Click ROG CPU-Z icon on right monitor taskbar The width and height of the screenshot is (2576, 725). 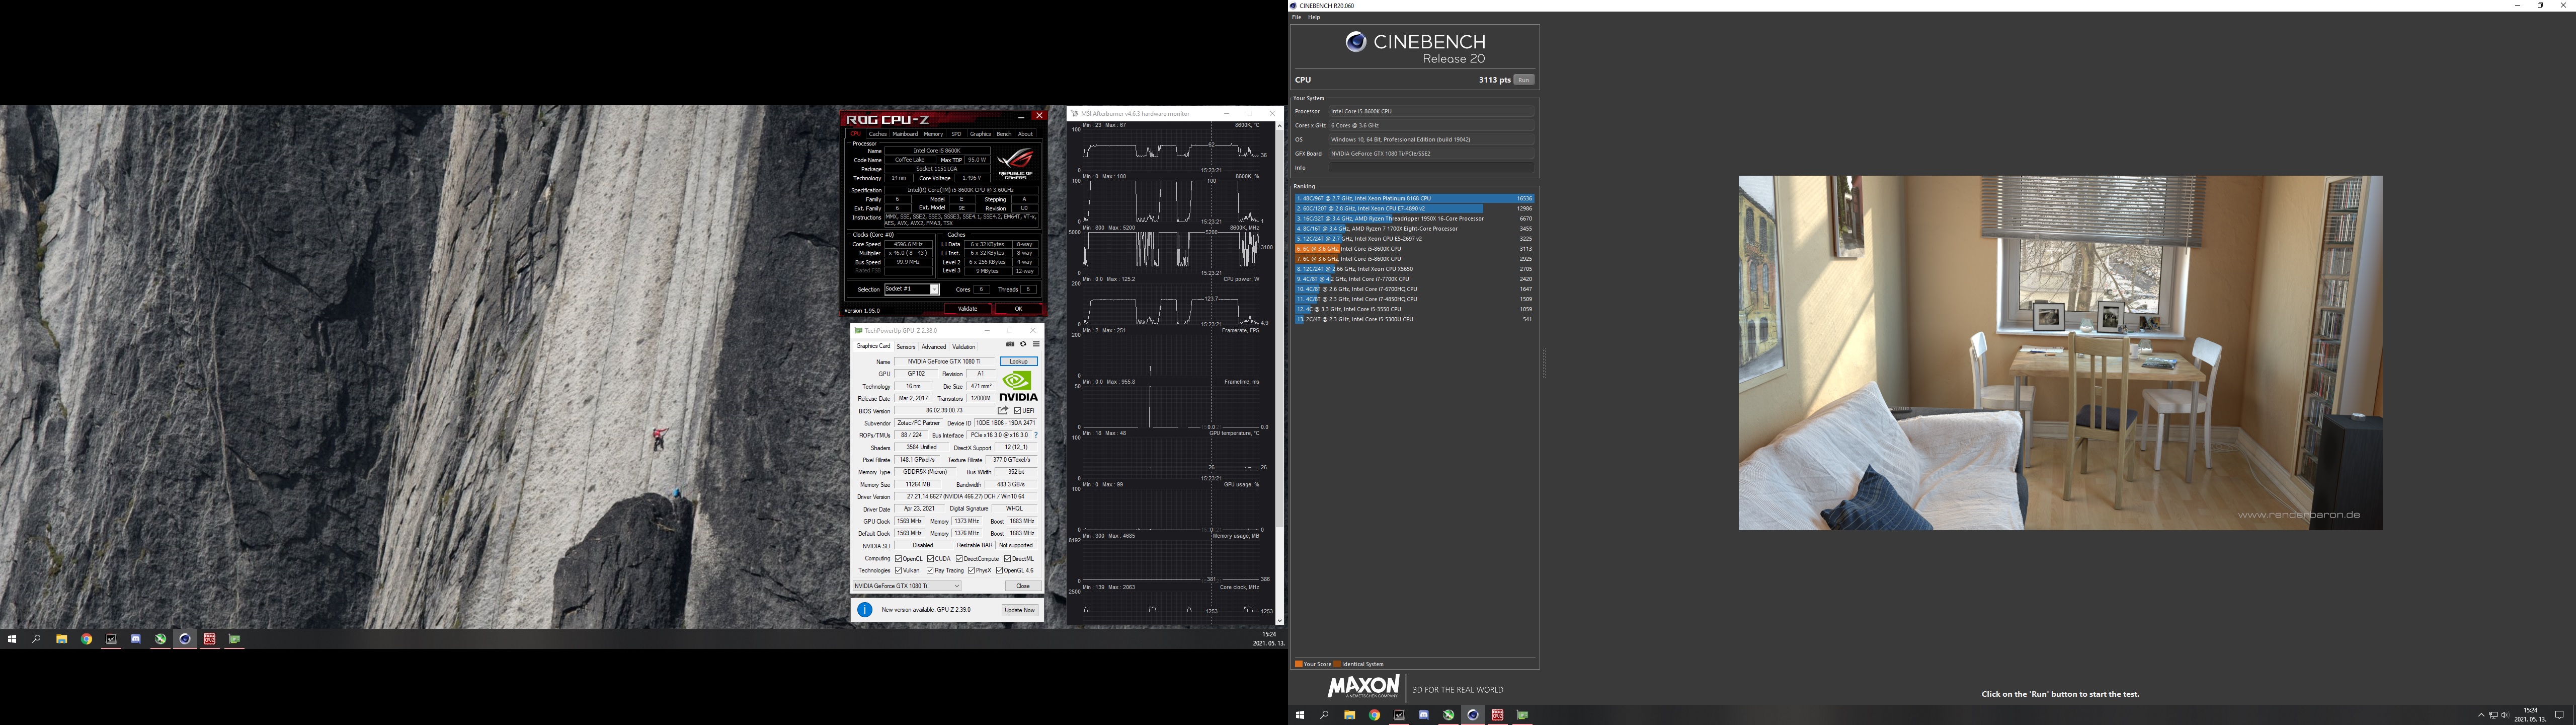pos(1497,715)
